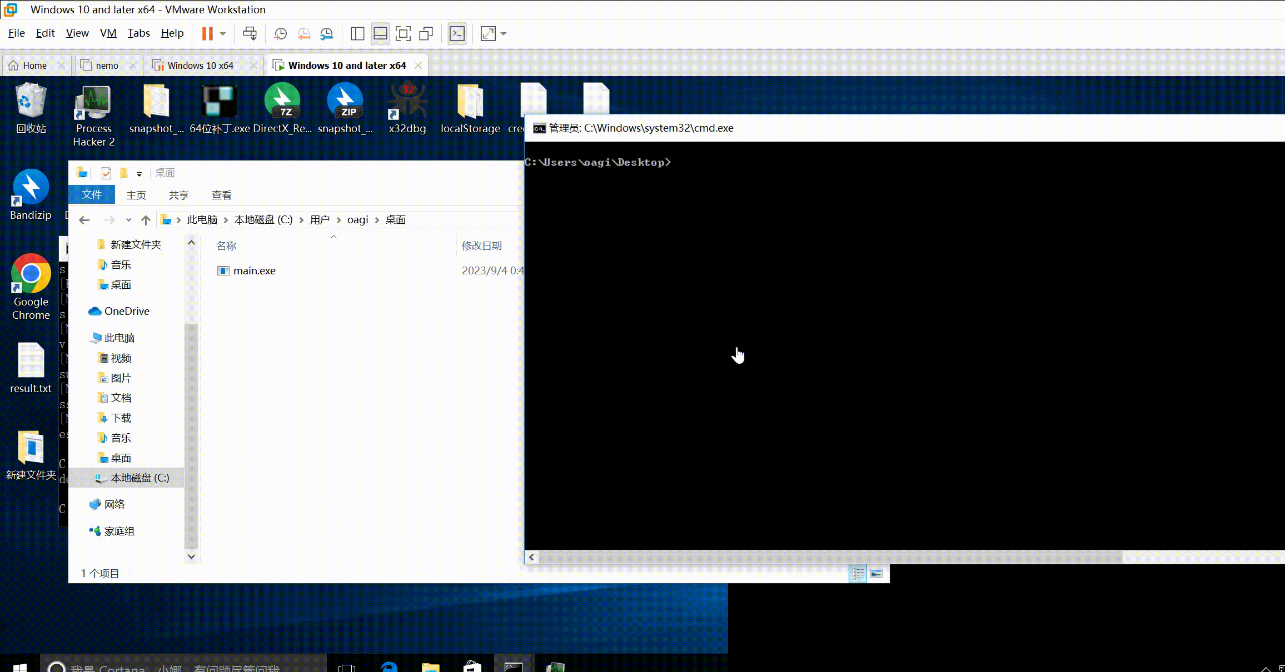Toggle the library sidebar panel
Image resolution: width=1285 pixels, height=672 pixels.
[357, 34]
